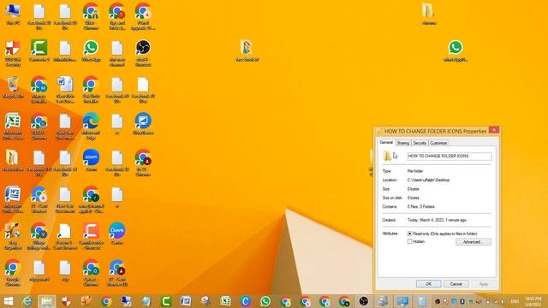Switch to the Security tab
The image size is (548, 308).
pyautogui.click(x=420, y=143)
